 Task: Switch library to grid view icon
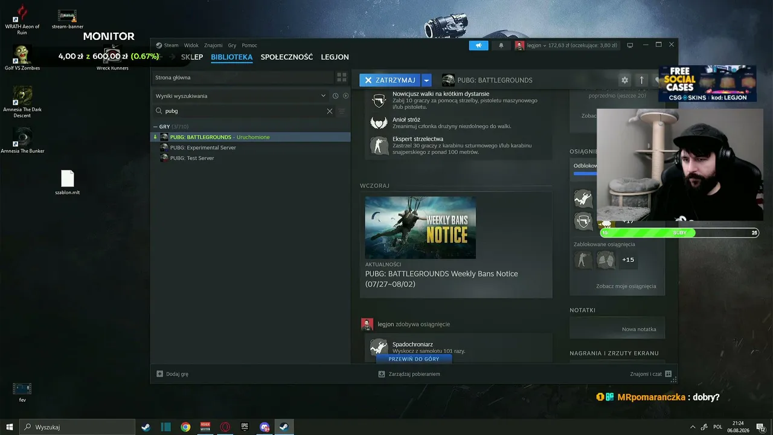tap(342, 77)
